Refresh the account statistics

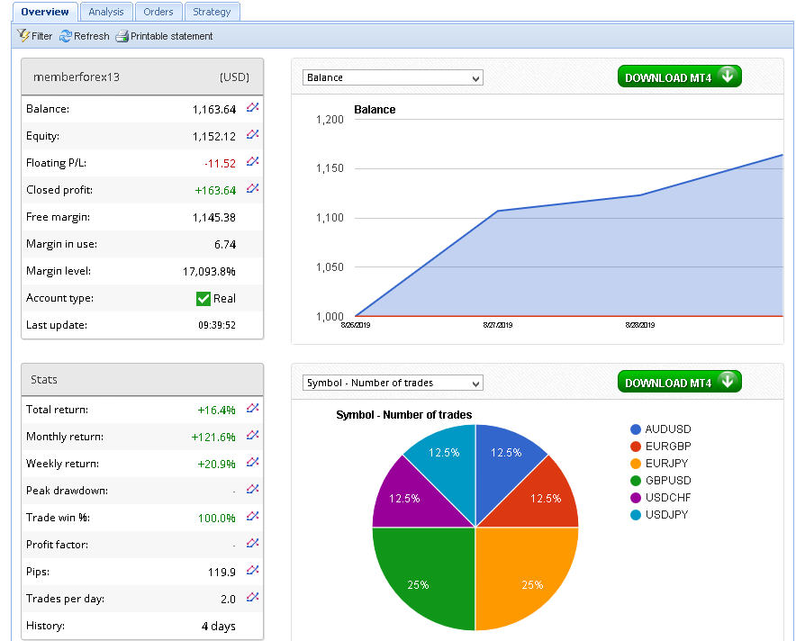pyautogui.click(x=84, y=36)
